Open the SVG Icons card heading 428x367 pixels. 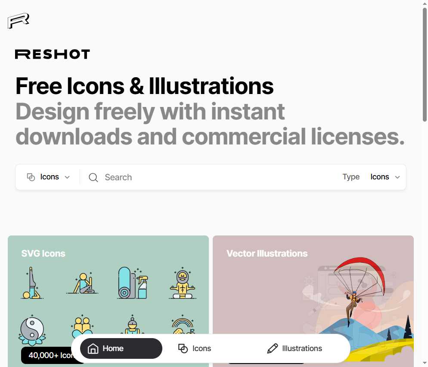tap(43, 254)
